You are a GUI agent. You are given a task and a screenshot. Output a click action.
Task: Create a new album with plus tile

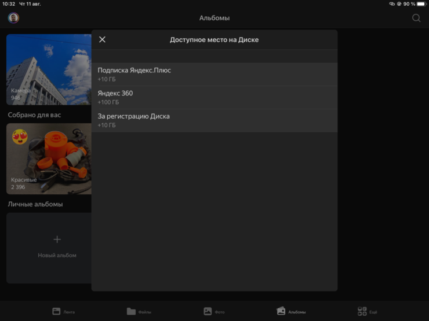pyautogui.click(x=49, y=248)
